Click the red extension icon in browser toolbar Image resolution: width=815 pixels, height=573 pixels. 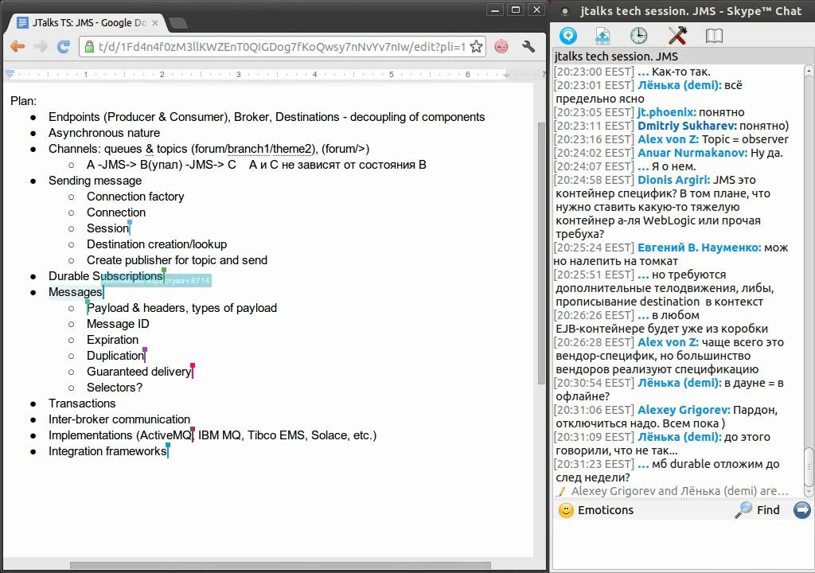tap(501, 47)
